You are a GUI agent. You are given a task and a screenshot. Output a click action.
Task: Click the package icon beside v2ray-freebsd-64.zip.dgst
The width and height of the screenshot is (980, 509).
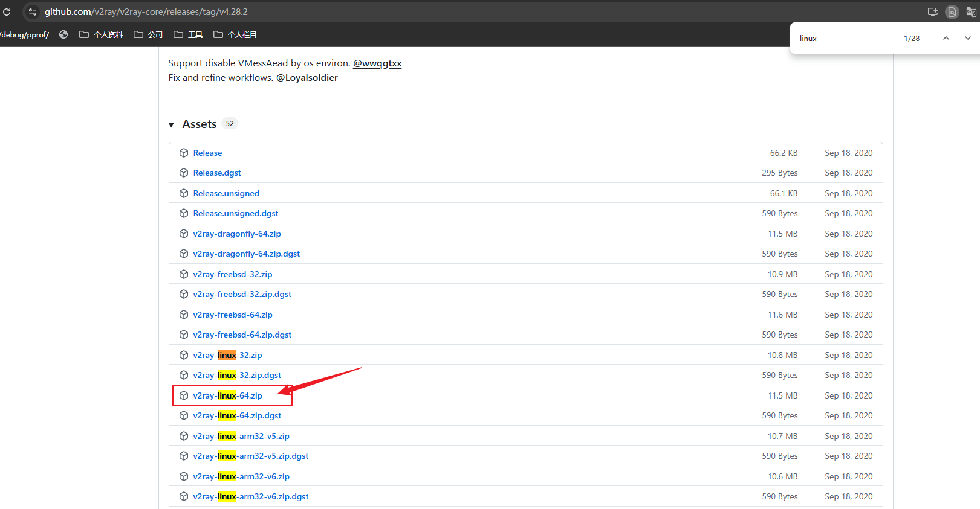click(x=184, y=335)
